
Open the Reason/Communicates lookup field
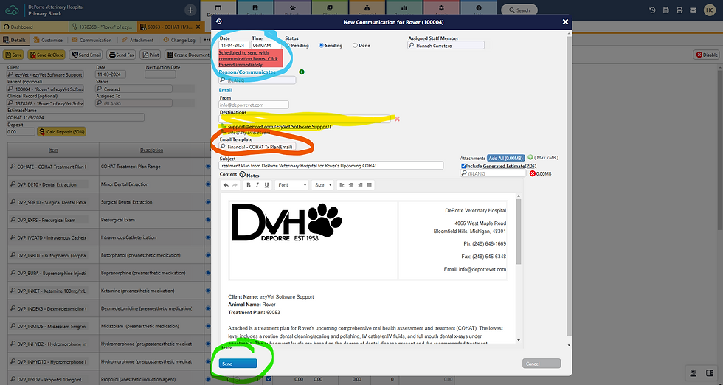257,80
